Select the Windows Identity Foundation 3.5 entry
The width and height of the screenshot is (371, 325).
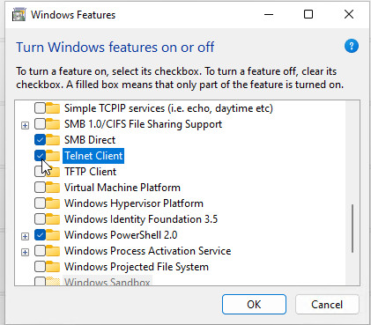pyautogui.click(x=141, y=219)
